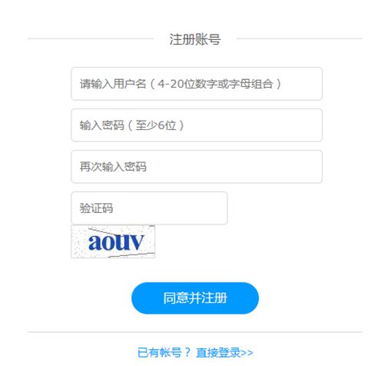Click the 请输入用户名 placeholder text
This screenshot has width=384, height=366.
[x=113, y=84]
